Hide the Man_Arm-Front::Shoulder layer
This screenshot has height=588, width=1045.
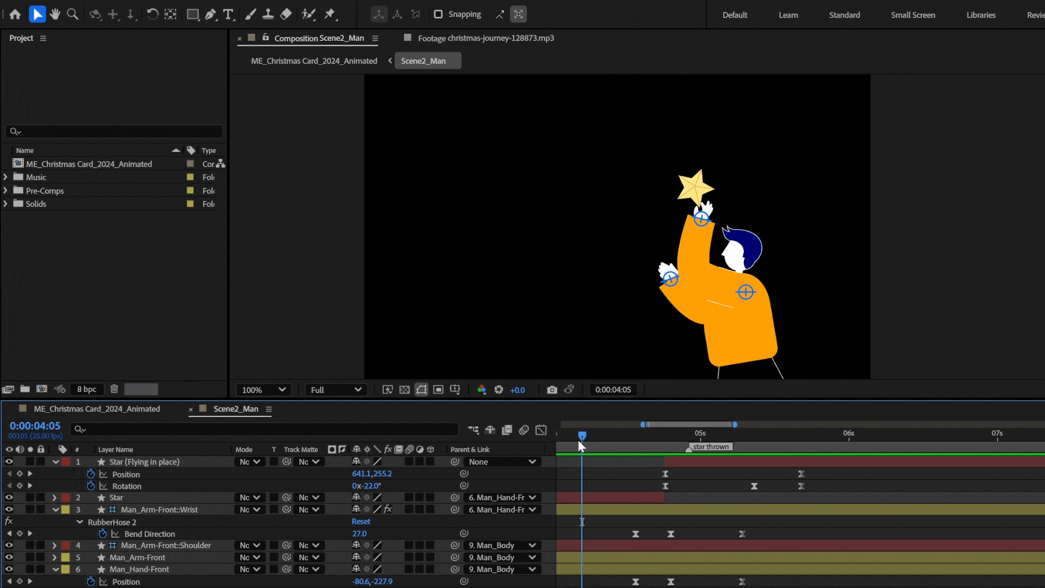click(x=9, y=546)
